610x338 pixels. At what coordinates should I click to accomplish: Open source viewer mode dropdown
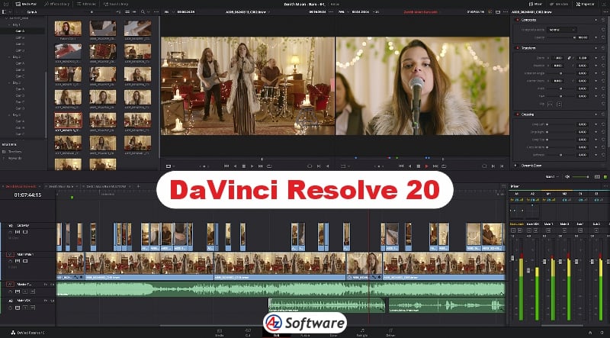pos(169,166)
